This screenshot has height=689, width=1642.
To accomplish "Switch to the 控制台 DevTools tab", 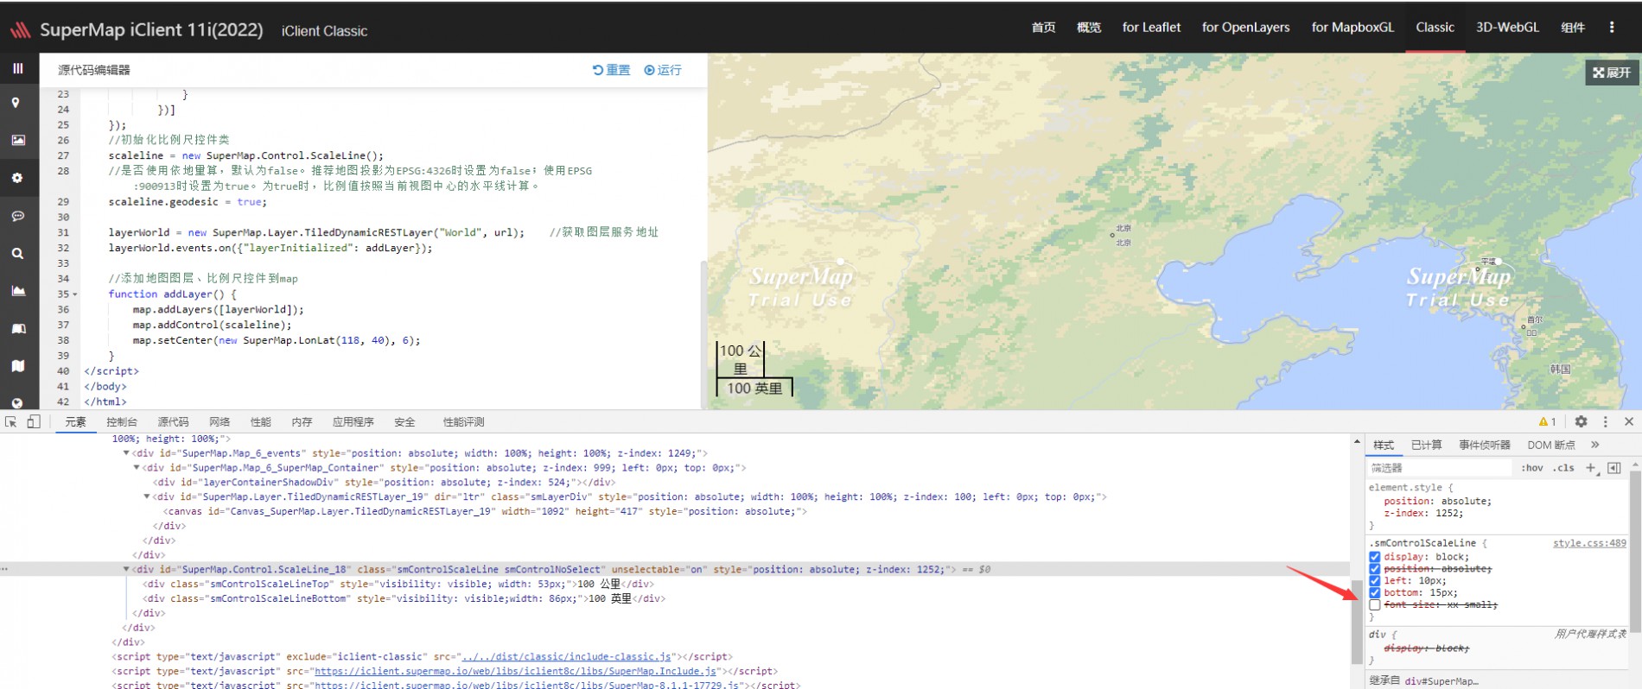I will [122, 422].
